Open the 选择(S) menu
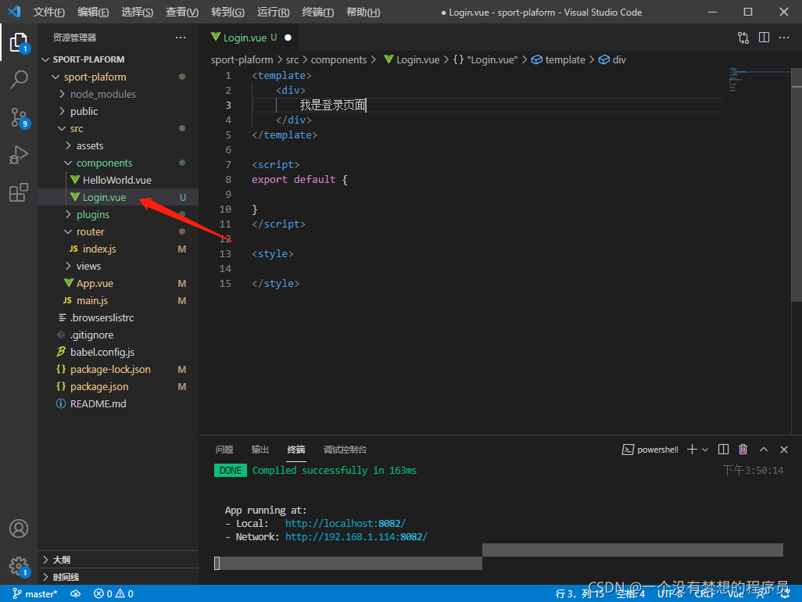The image size is (802, 602). (x=137, y=12)
